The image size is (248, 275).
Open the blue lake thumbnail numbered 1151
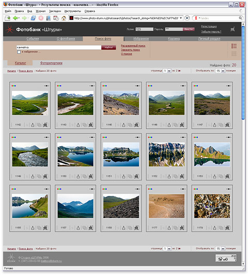[121, 155]
